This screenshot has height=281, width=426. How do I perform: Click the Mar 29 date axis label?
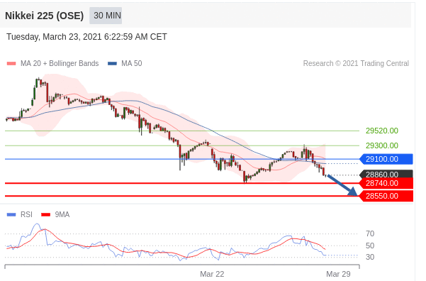click(x=338, y=274)
